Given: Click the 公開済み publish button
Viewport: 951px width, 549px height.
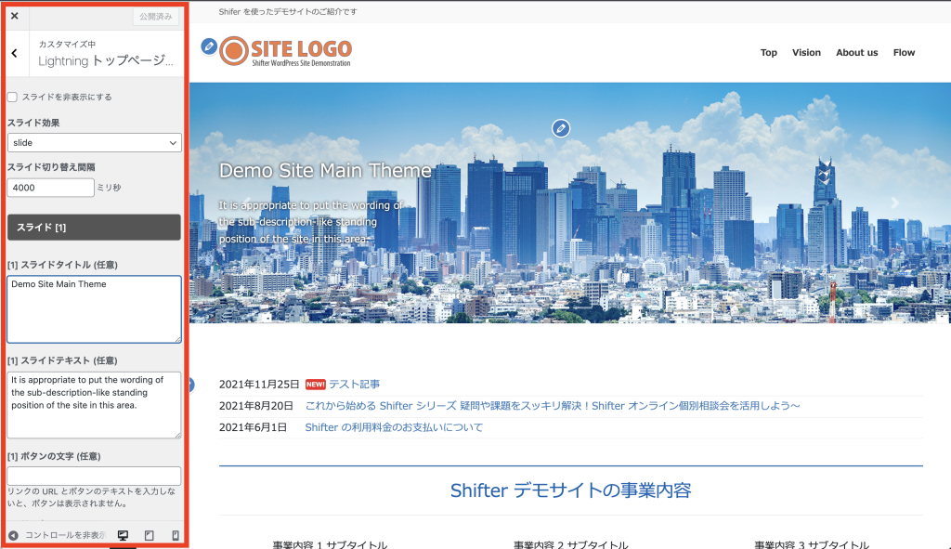Looking at the screenshot, I should 156,17.
